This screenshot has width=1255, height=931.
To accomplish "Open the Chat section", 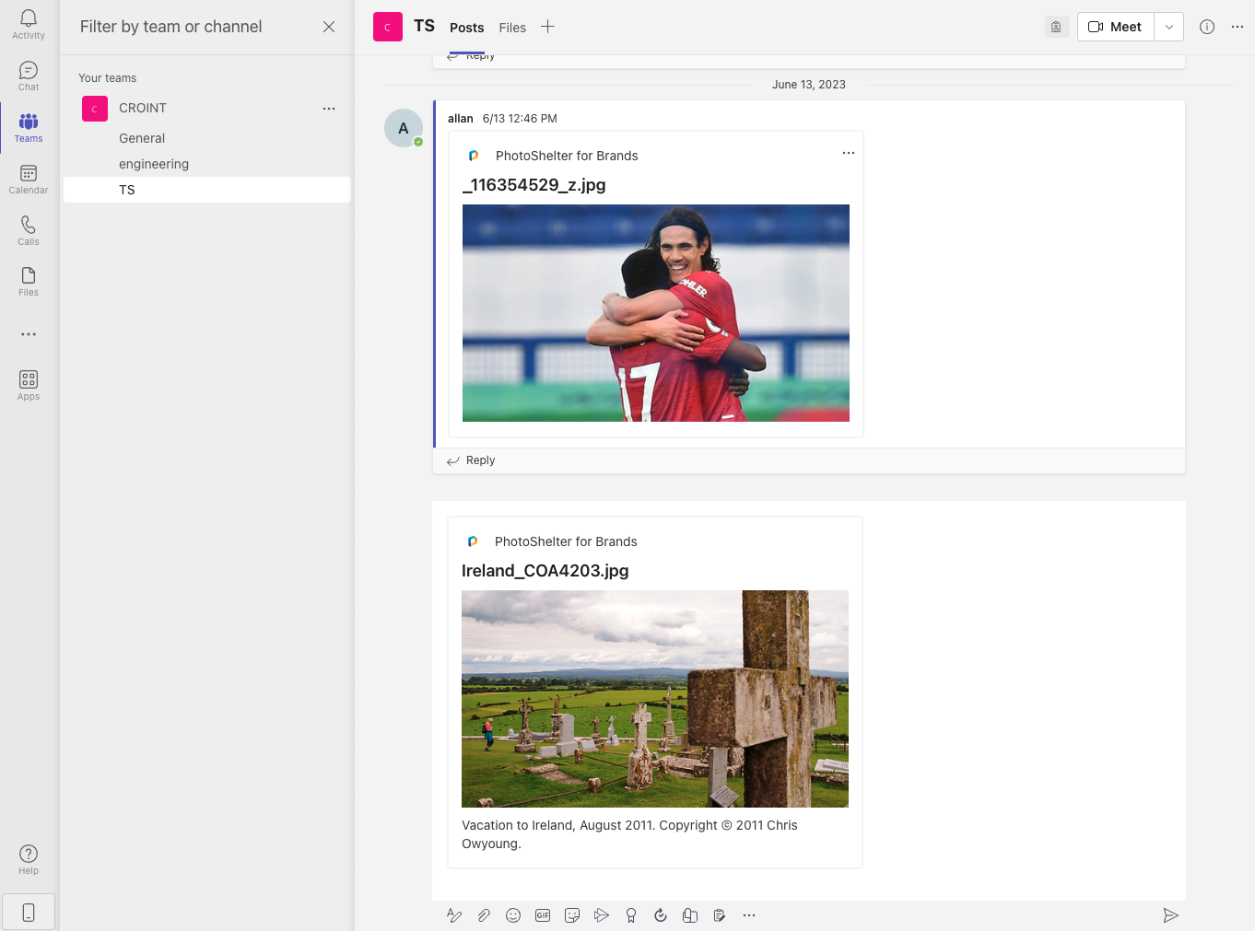I will point(29,76).
